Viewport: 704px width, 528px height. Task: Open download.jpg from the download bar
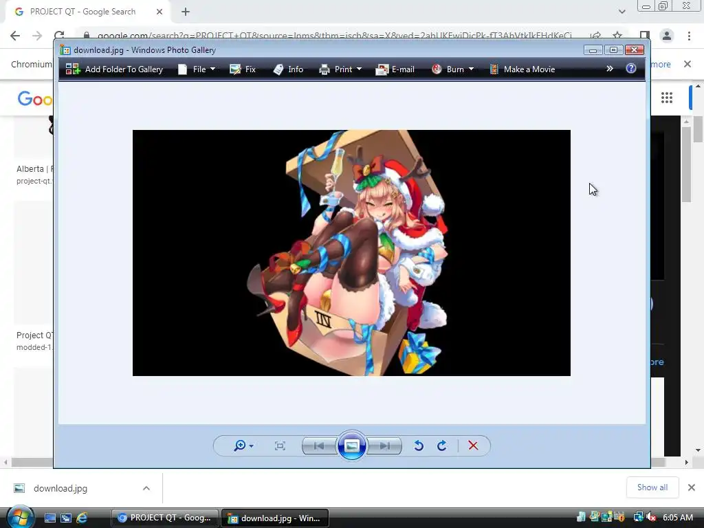[60, 488]
